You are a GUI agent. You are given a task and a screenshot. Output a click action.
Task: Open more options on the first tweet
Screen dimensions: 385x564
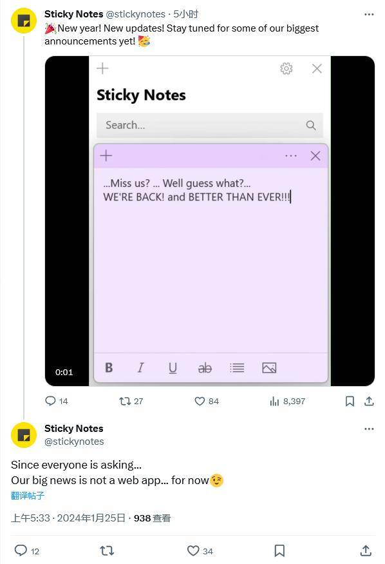click(369, 14)
